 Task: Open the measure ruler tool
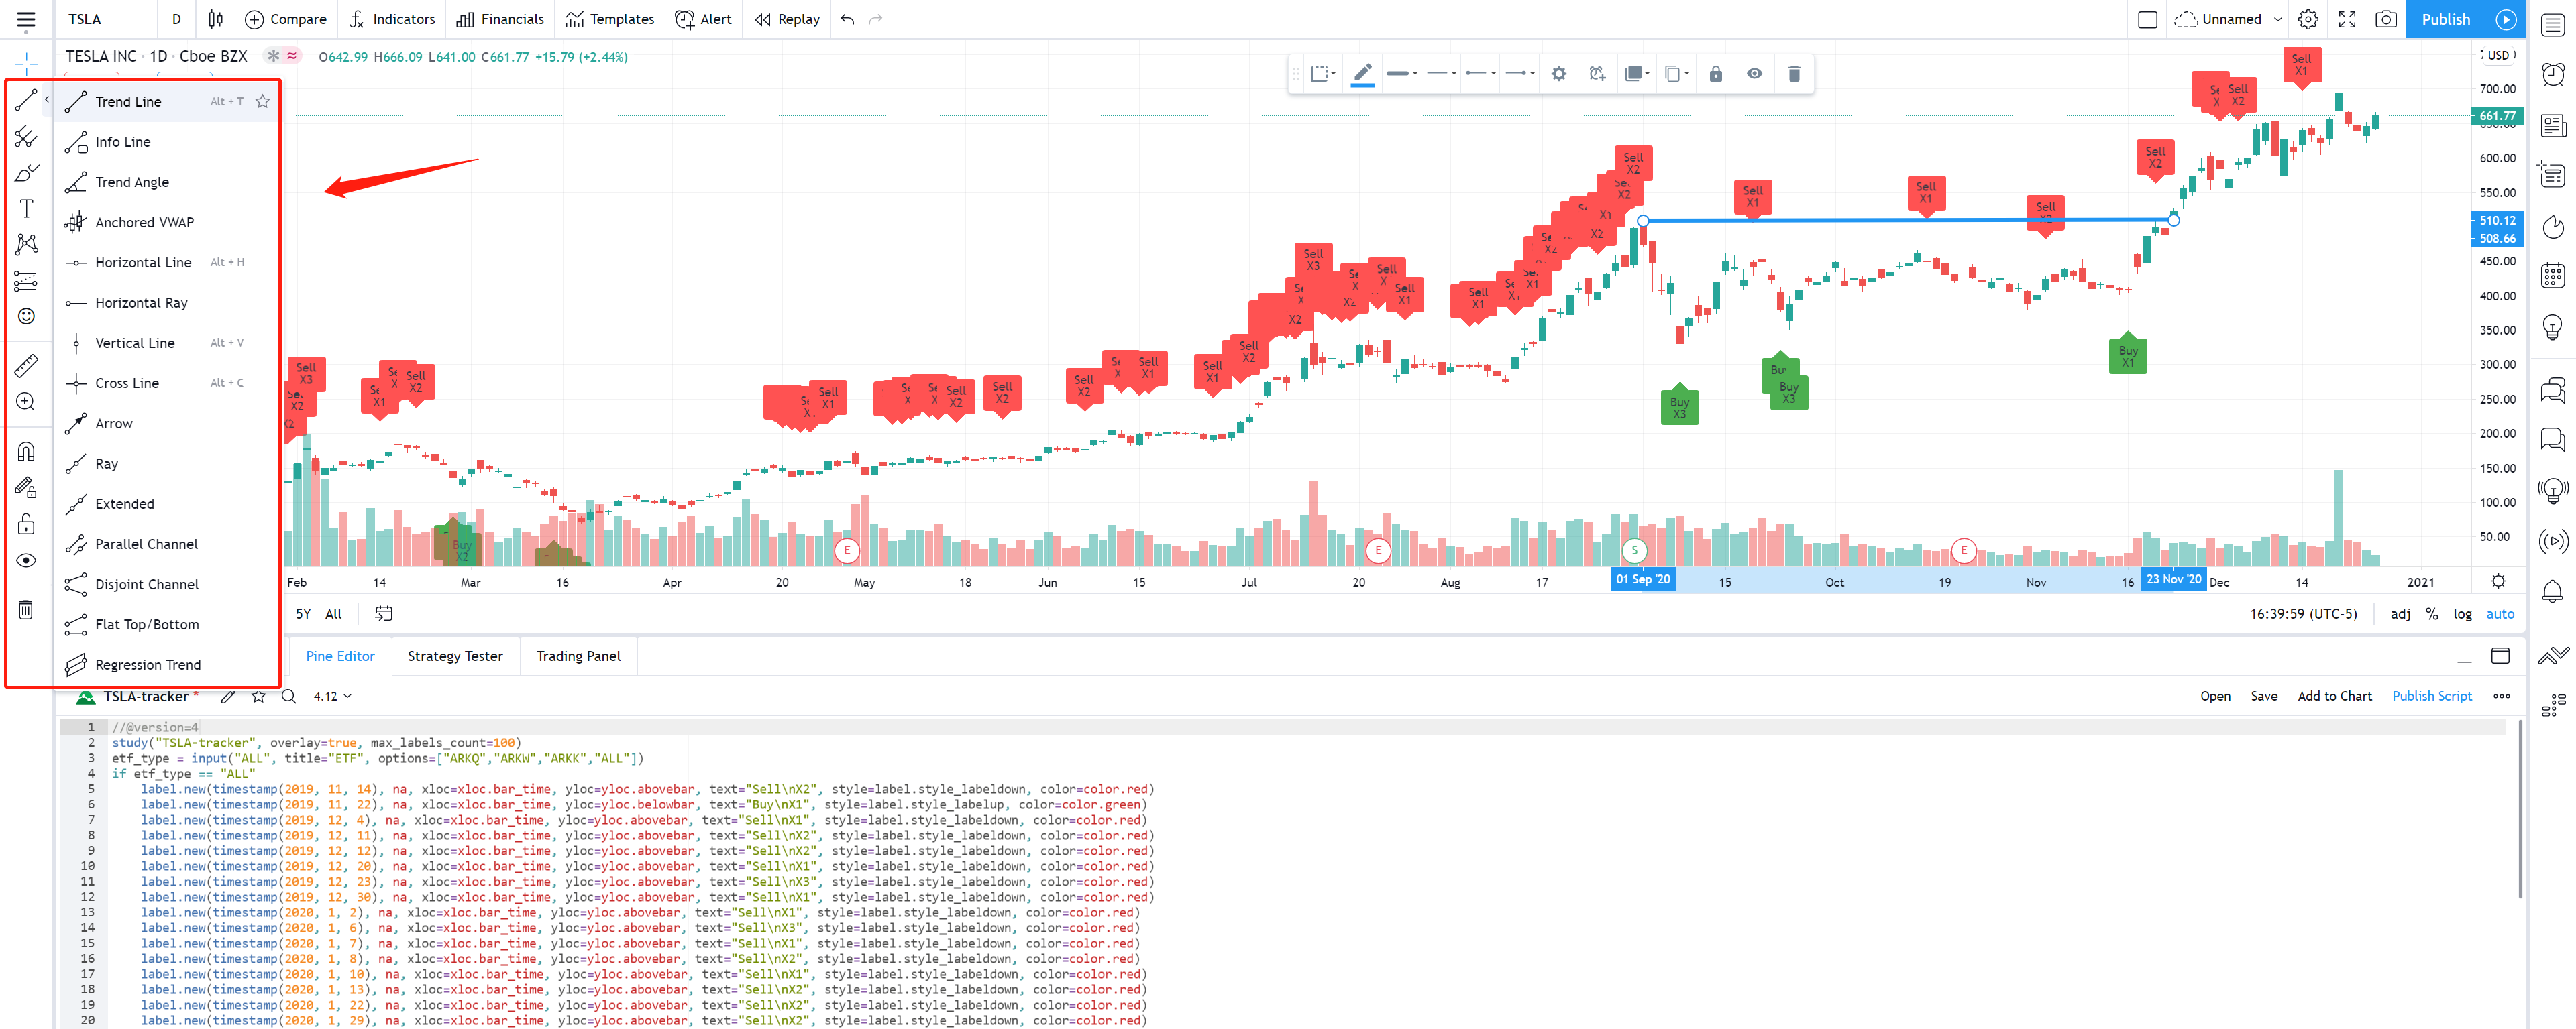pos(26,365)
